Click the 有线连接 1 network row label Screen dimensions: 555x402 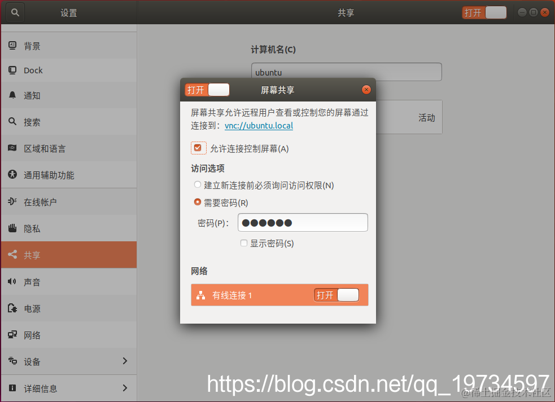coord(232,295)
